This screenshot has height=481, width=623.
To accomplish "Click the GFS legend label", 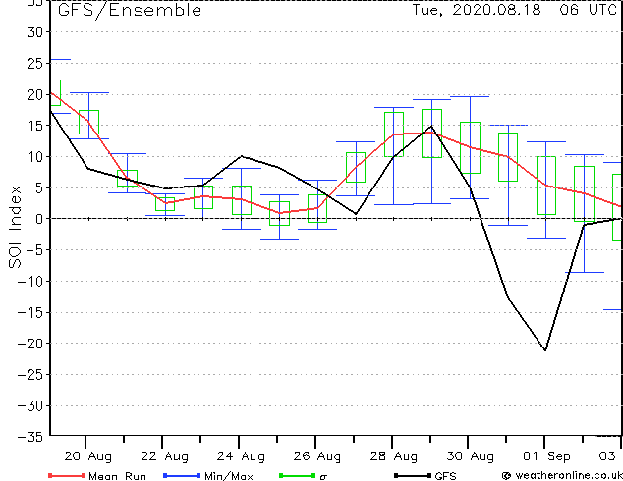I will pyautogui.click(x=445, y=476).
